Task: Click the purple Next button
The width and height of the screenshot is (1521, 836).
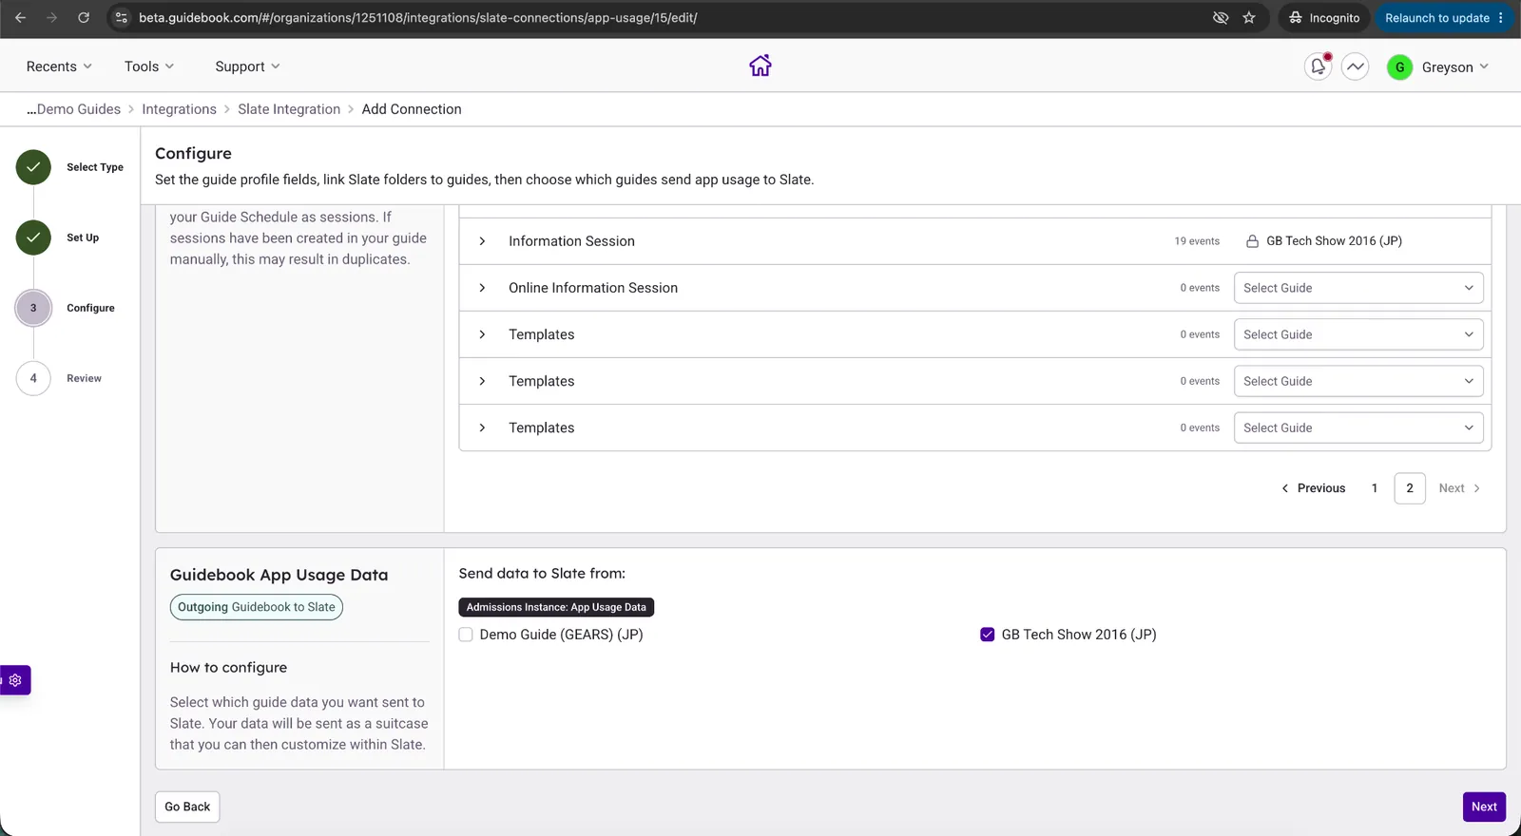Action: click(x=1484, y=807)
